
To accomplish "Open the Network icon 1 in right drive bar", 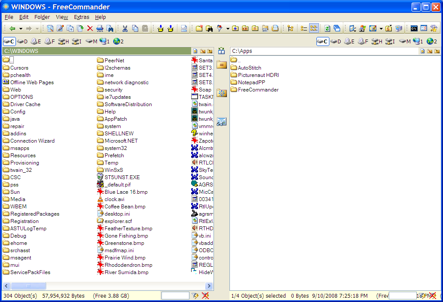I will pos(418,41).
